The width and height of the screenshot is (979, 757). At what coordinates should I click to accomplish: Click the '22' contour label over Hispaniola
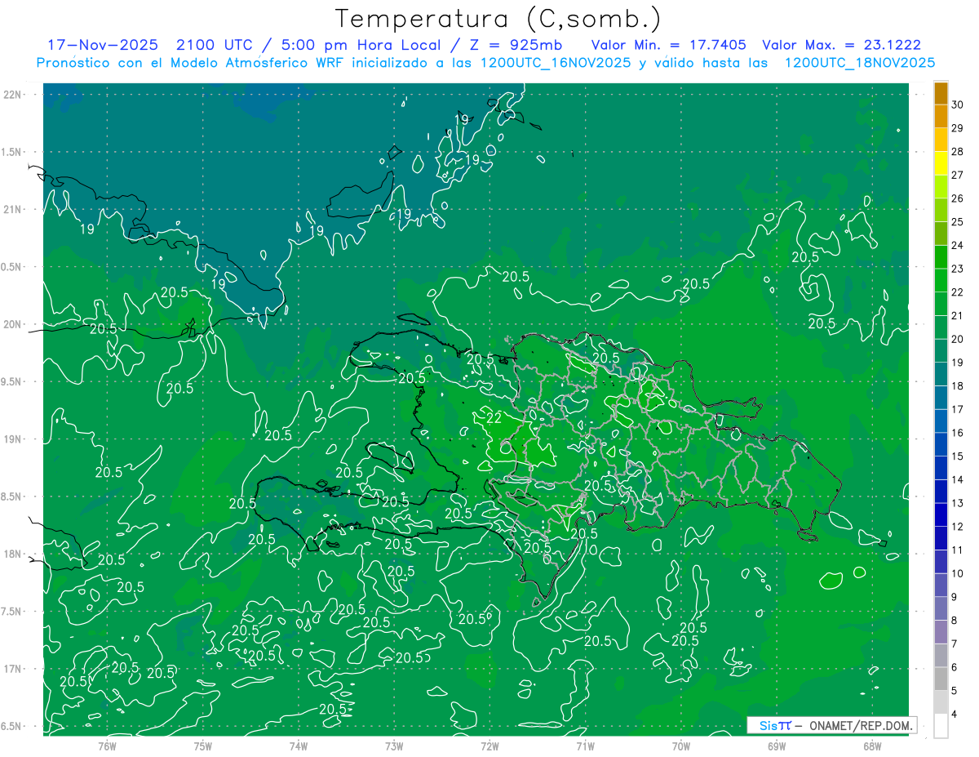(x=494, y=417)
